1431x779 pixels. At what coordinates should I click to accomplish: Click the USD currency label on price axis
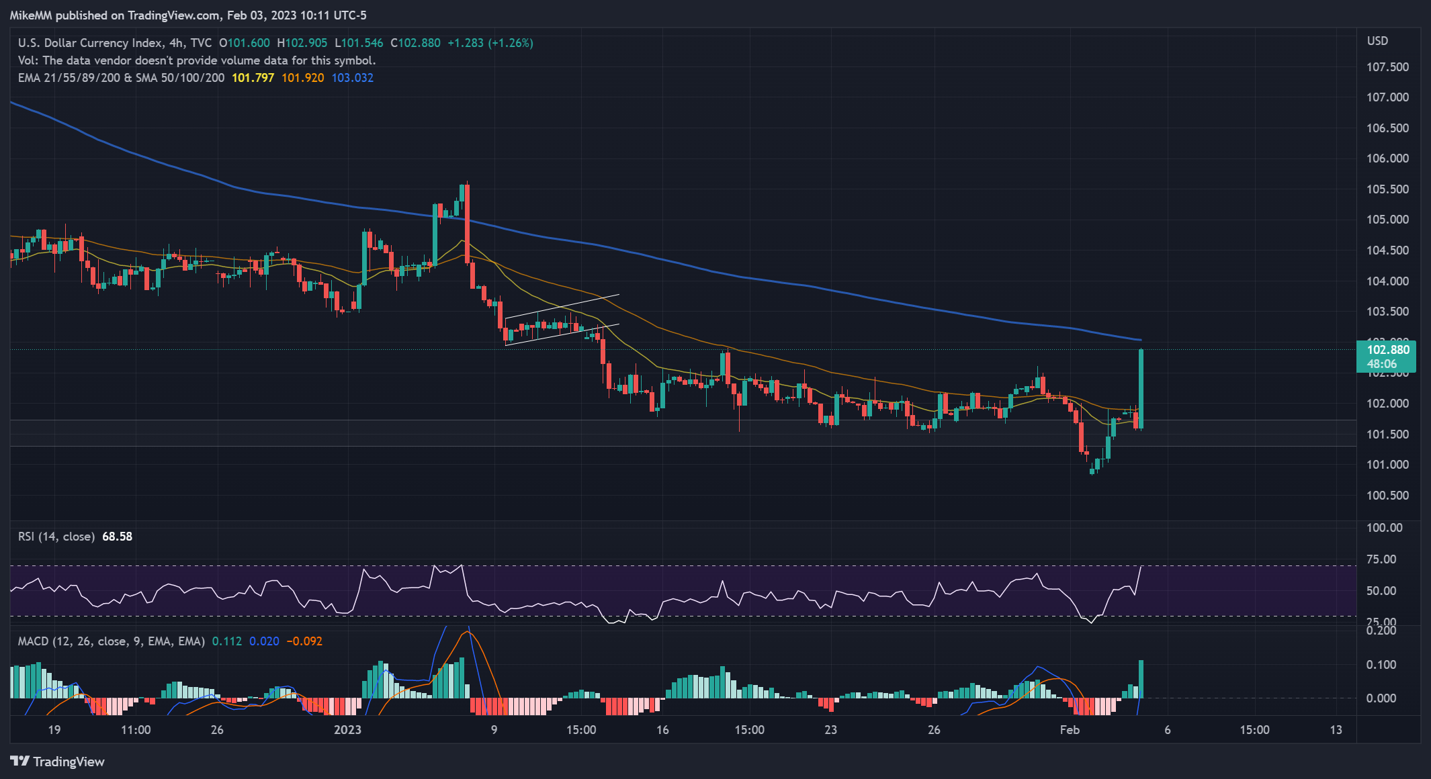[x=1377, y=41]
